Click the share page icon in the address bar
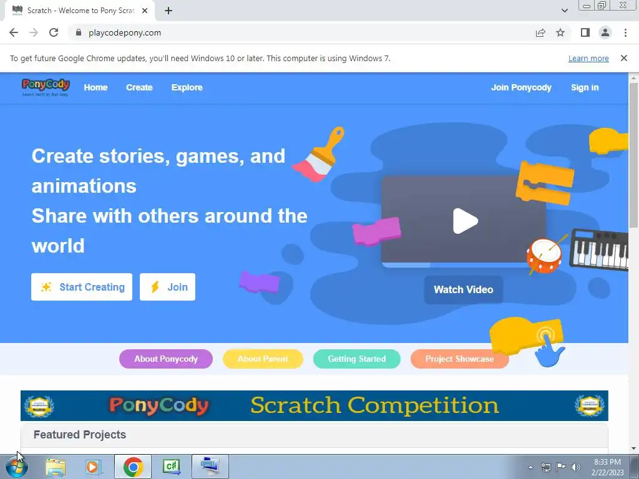 pos(540,32)
